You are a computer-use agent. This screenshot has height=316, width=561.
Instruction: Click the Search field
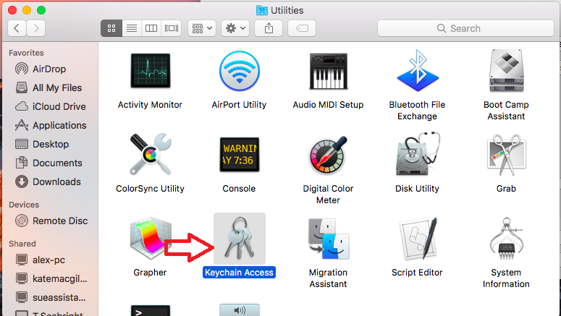pyautogui.click(x=466, y=28)
